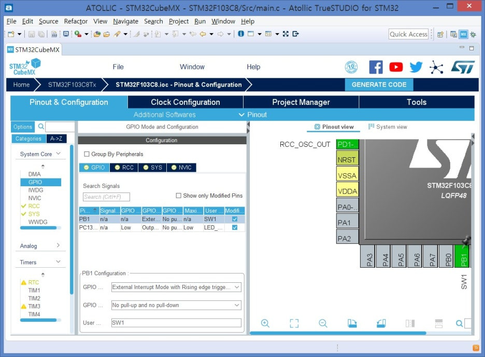Sort by the Pin Name column header

click(89, 211)
